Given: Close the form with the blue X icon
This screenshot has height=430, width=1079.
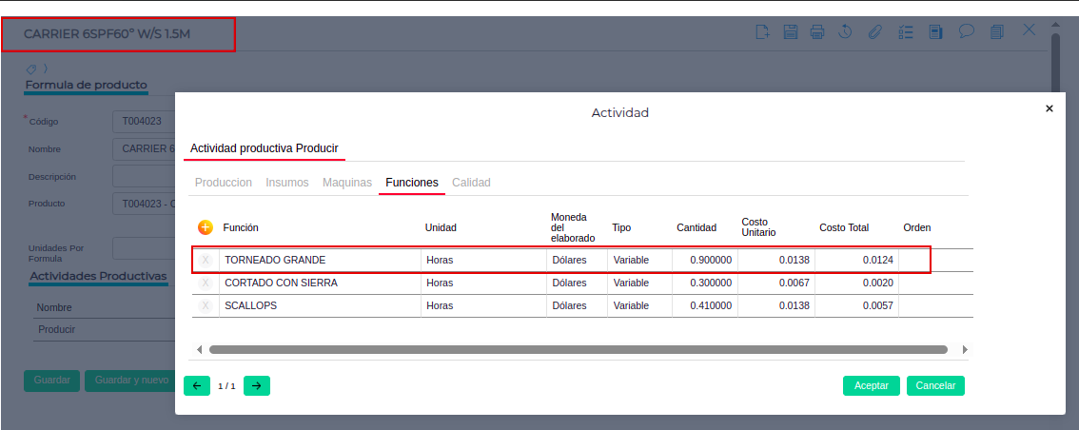Looking at the screenshot, I should tap(1029, 29).
